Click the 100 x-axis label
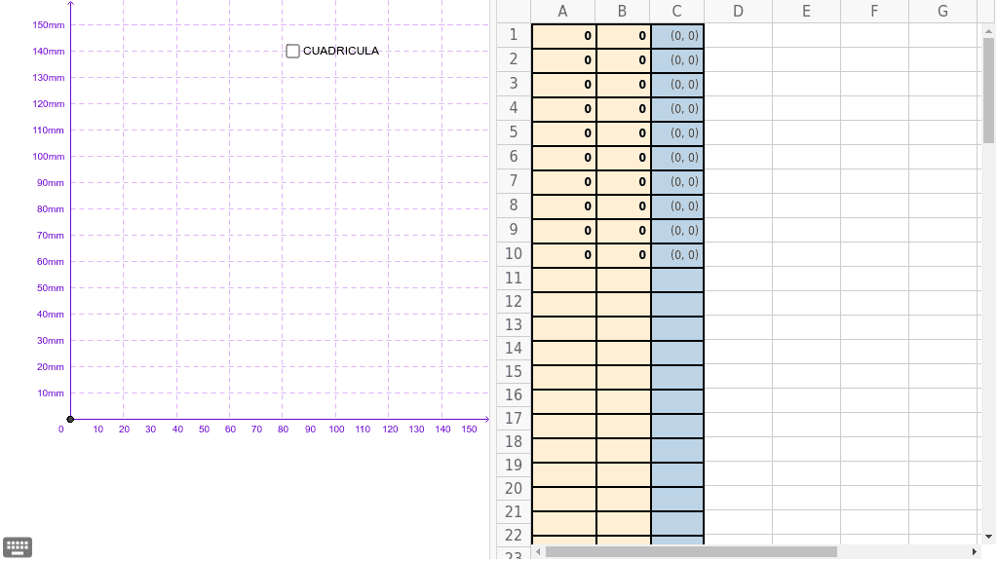998x561 pixels. [336, 430]
